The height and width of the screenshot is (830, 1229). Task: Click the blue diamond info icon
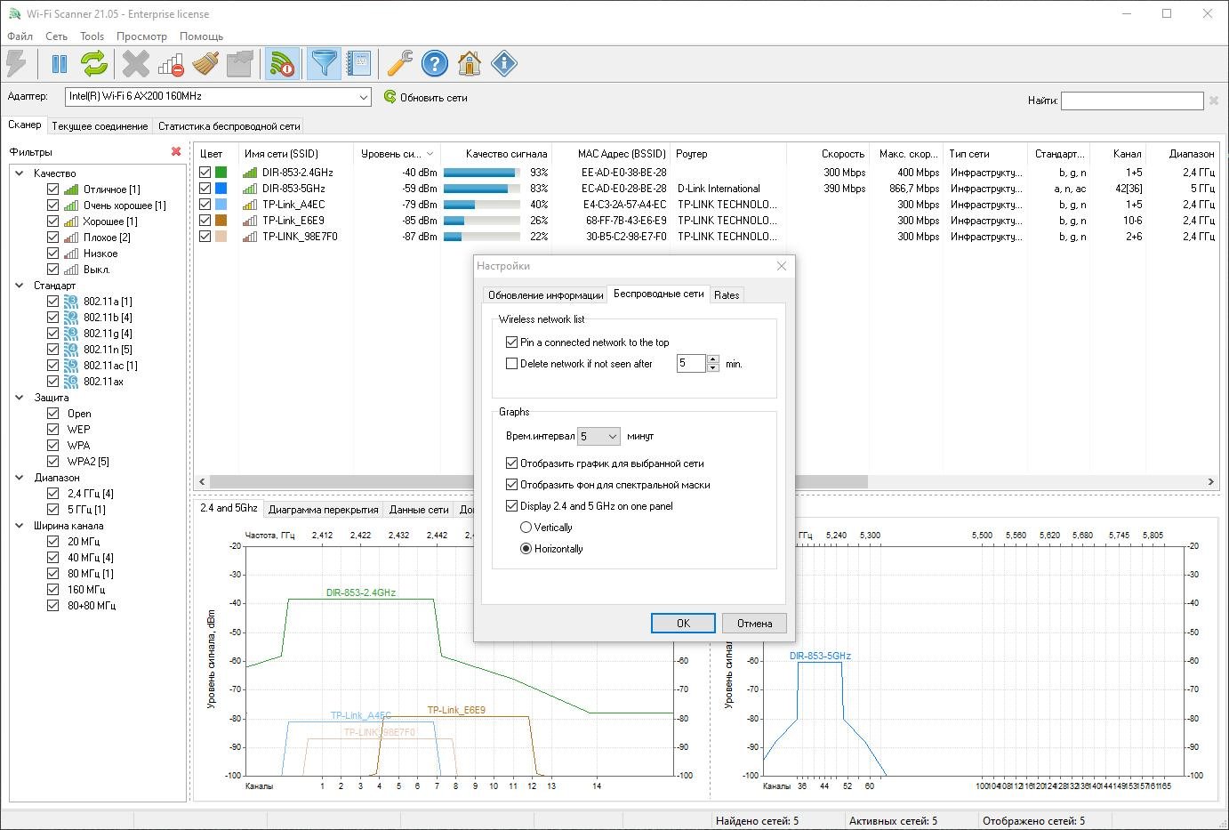503,64
